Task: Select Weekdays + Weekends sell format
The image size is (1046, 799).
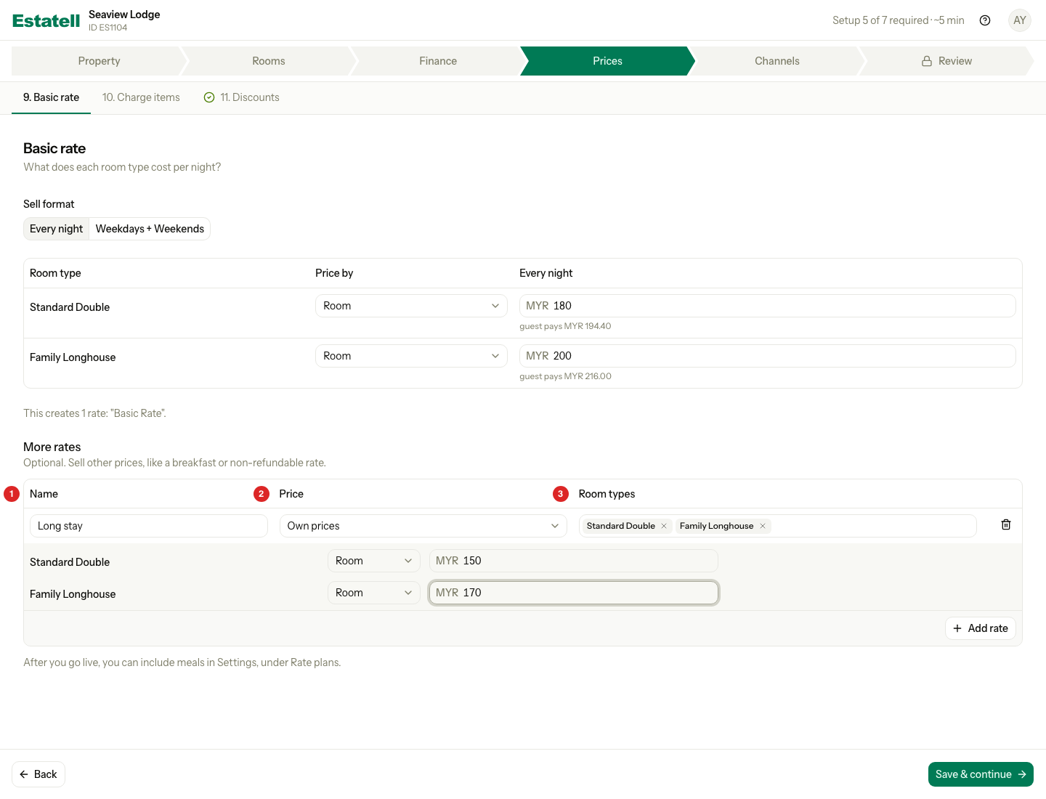Action: click(150, 229)
